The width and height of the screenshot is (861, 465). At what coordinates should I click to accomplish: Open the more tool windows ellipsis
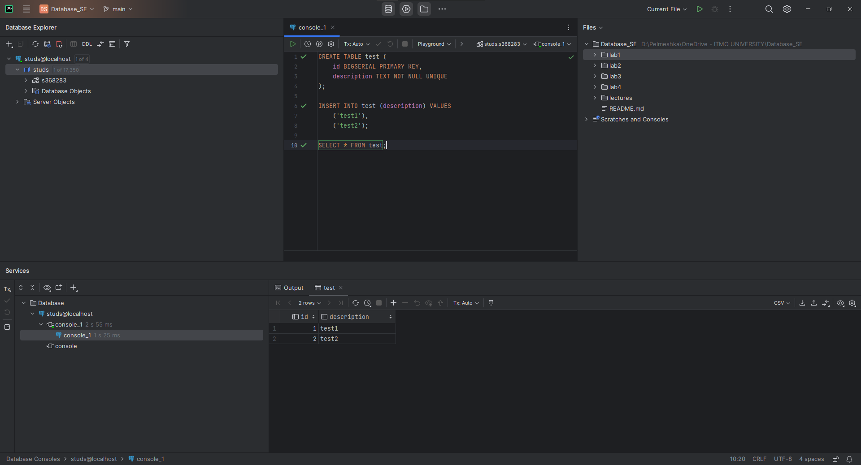[x=442, y=9]
